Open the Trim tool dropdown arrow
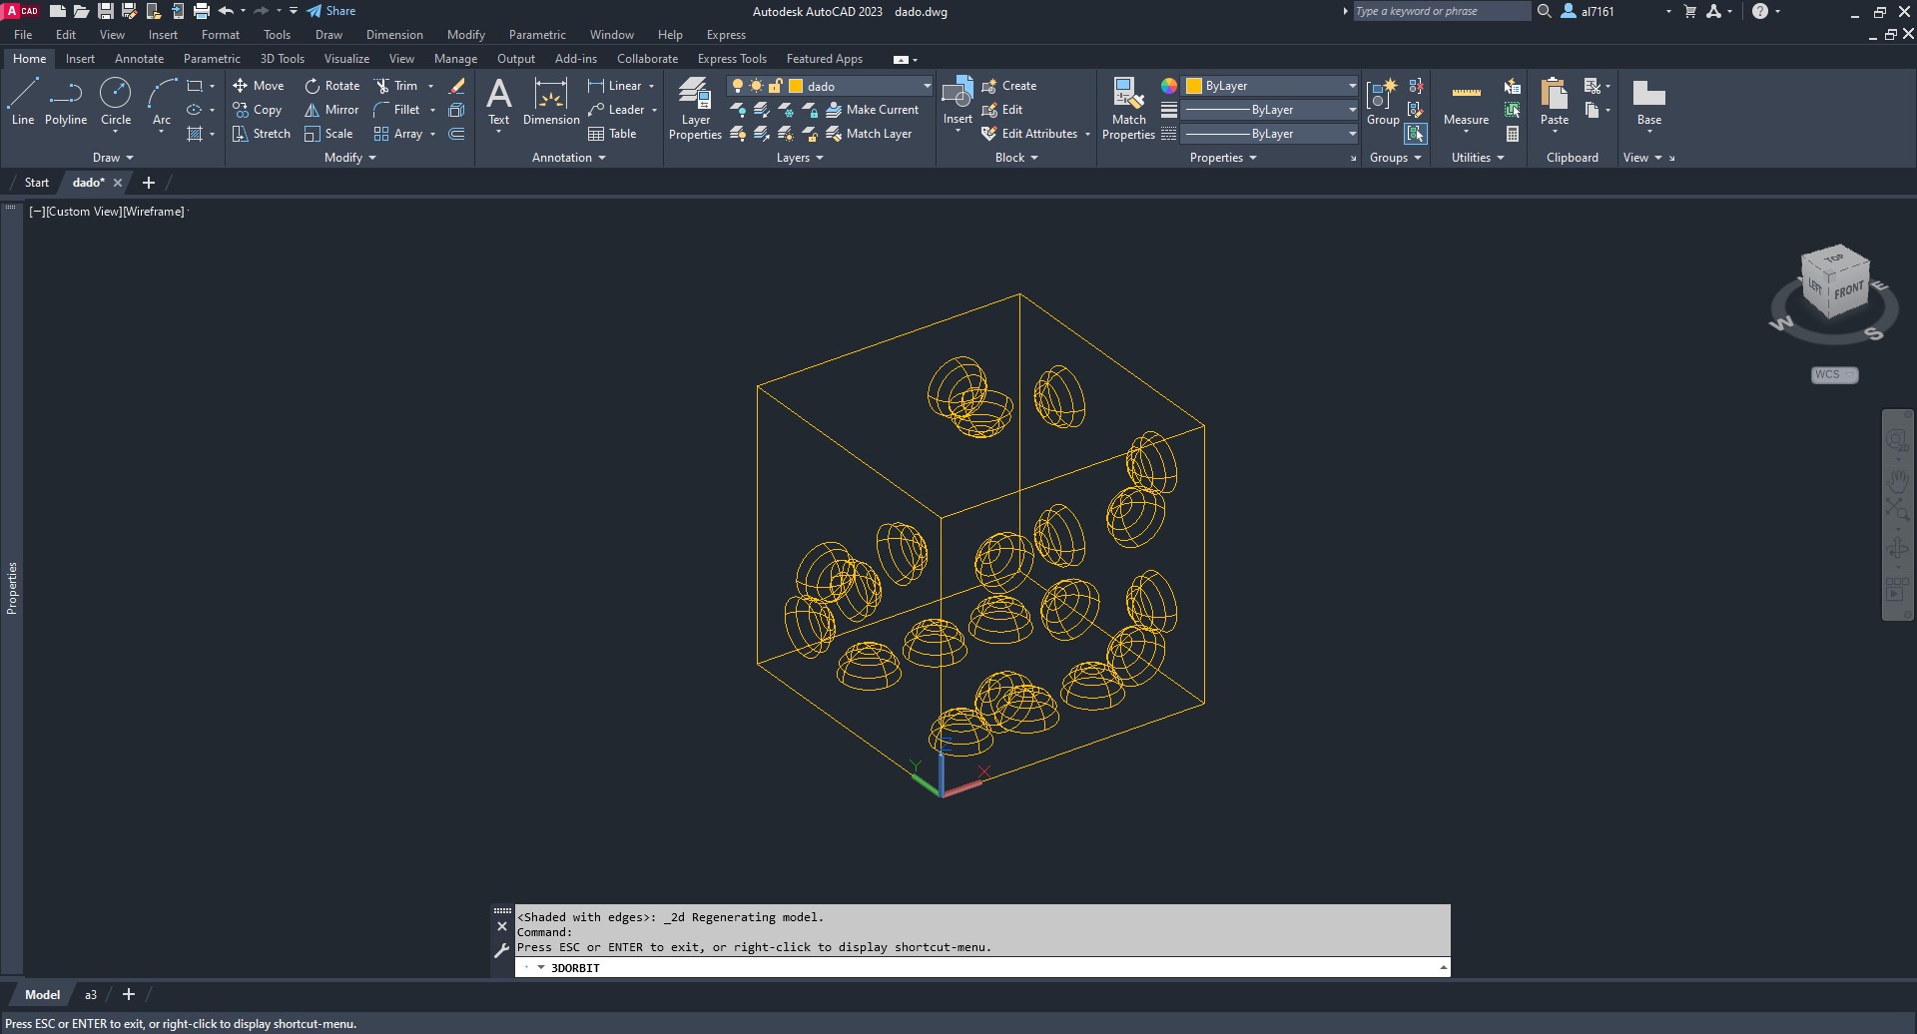Image resolution: width=1917 pixels, height=1034 pixels. click(431, 86)
